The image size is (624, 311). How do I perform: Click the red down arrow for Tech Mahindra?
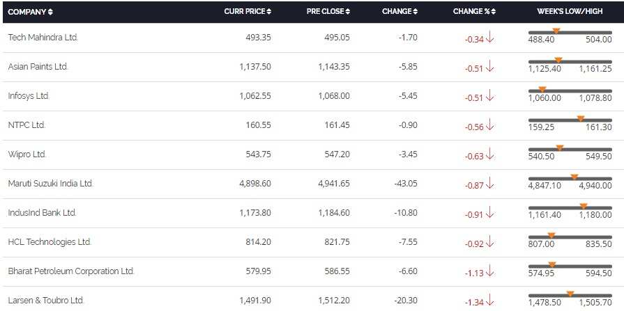pos(490,38)
